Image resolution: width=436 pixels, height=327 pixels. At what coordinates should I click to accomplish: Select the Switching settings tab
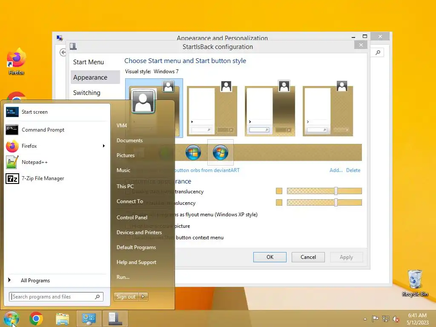point(95,92)
